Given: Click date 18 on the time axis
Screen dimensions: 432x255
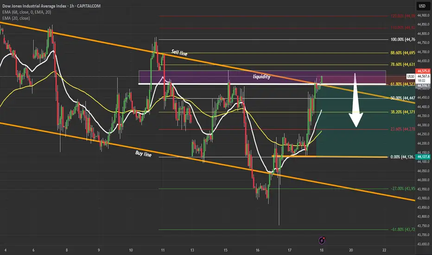Looking at the screenshot, I should [322, 250].
